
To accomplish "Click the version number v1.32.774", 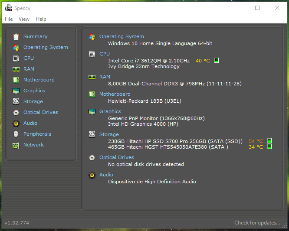I will point(17,223).
